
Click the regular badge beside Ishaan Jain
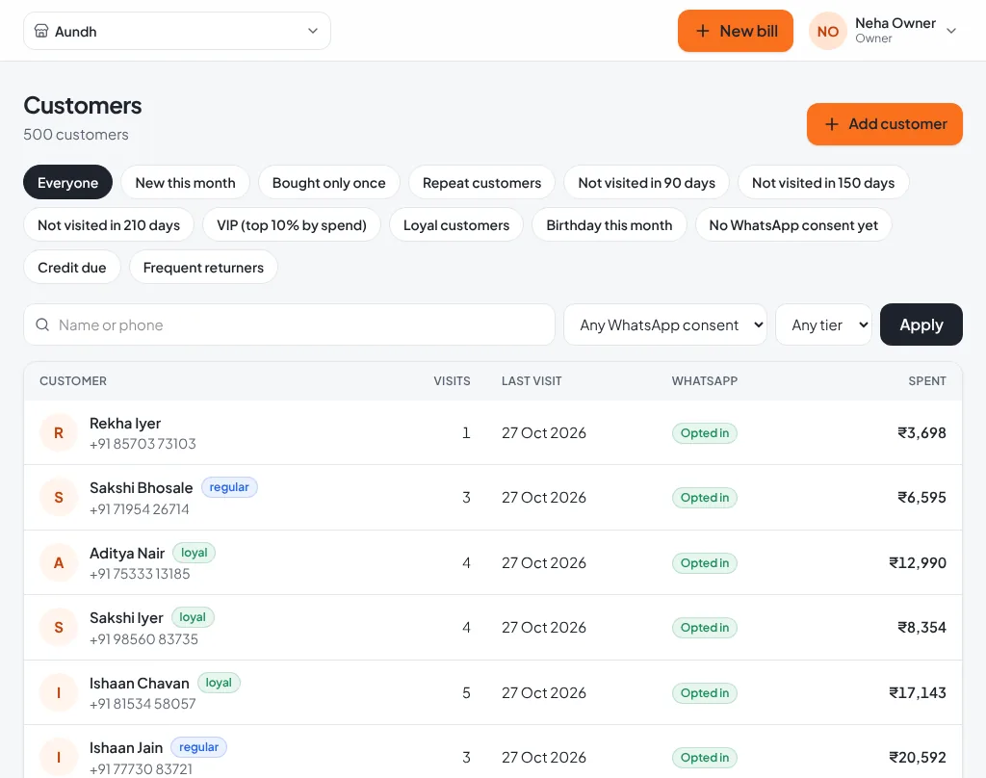point(198,747)
